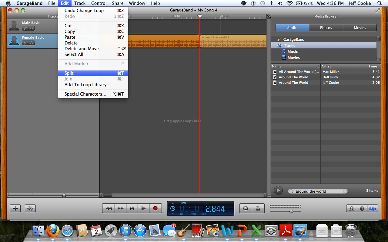This screenshot has height=242, width=388.
Task: Click the LCD down arrow below clock
Action: pos(173,214)
